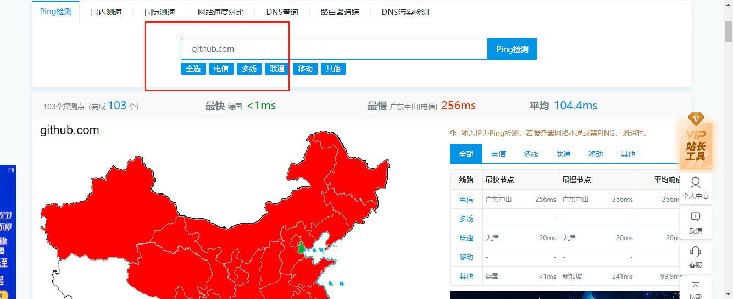Open the 其他 row link in table
The width and height of the screenshot is (733, 299).
click(466, 276)
